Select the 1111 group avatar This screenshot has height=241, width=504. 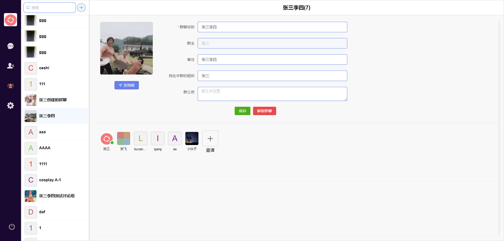coord(31,164)
